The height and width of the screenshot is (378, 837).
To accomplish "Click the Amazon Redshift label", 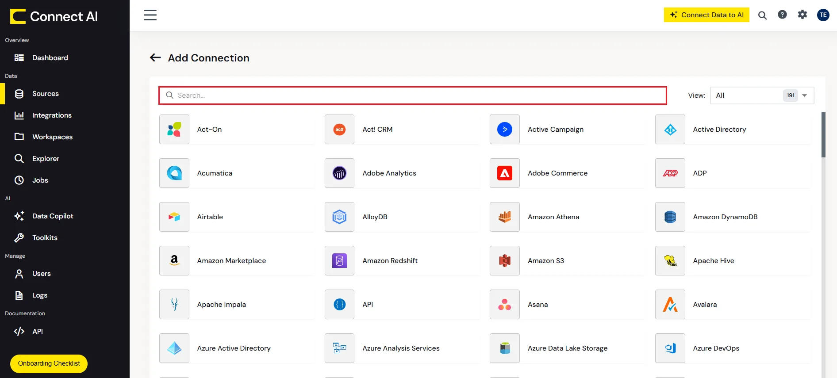I will pyautogui.click(x=390, y=261).
